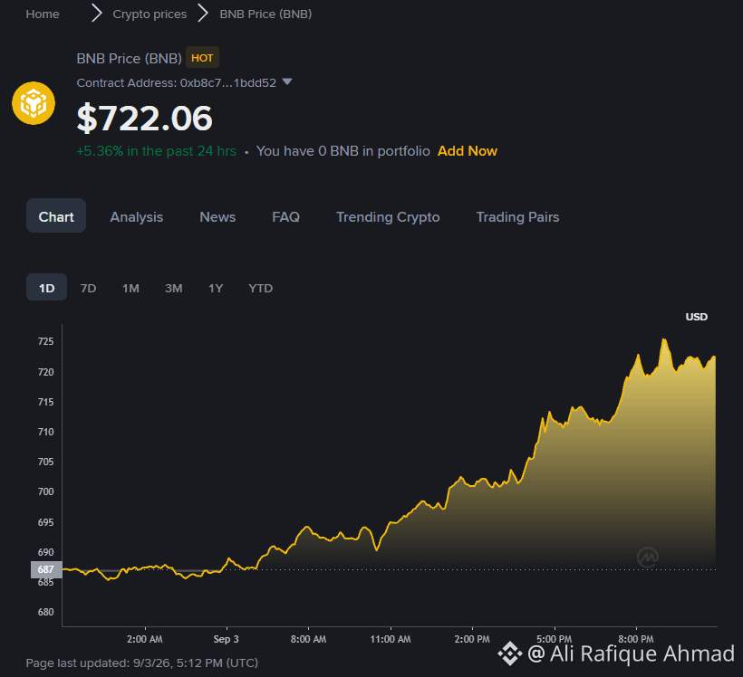Viewport: 743px width, 677px height.
Task: Select the 1D time range
Action: (46, 288)
